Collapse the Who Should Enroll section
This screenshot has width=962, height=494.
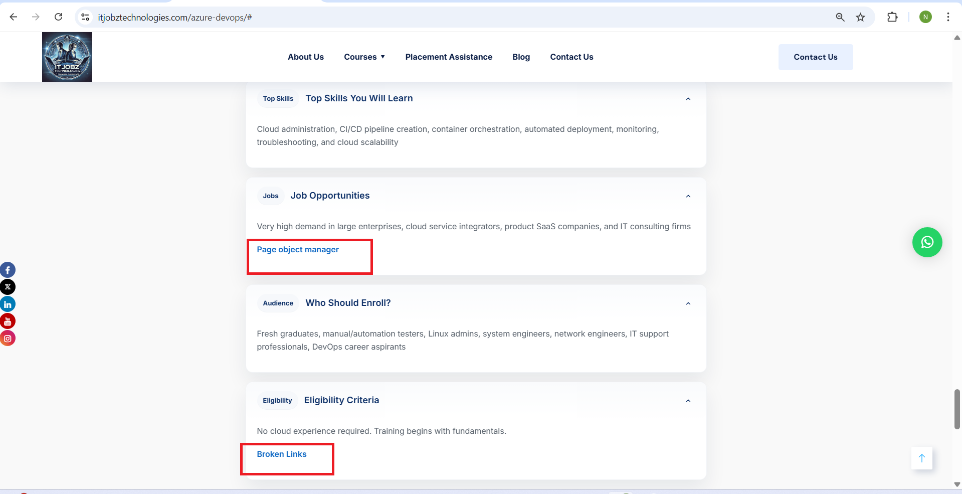tap(688, 303)
